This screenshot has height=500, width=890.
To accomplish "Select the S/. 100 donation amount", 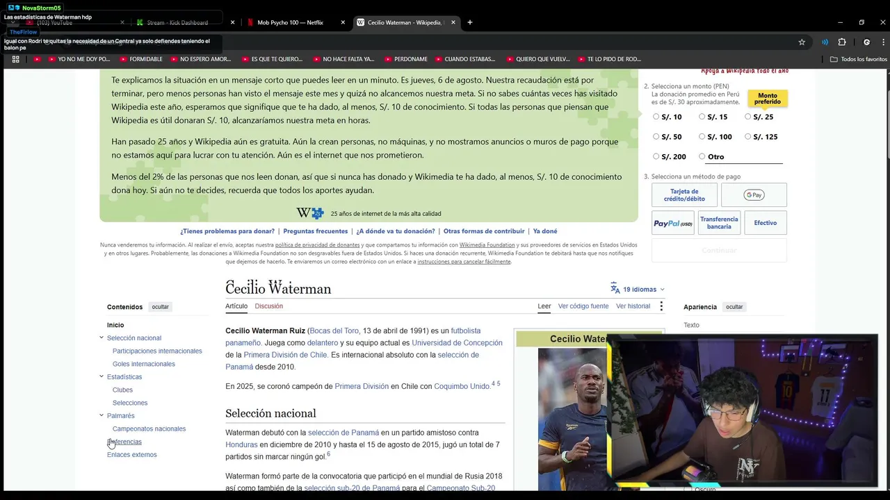I will pos(702,137).
